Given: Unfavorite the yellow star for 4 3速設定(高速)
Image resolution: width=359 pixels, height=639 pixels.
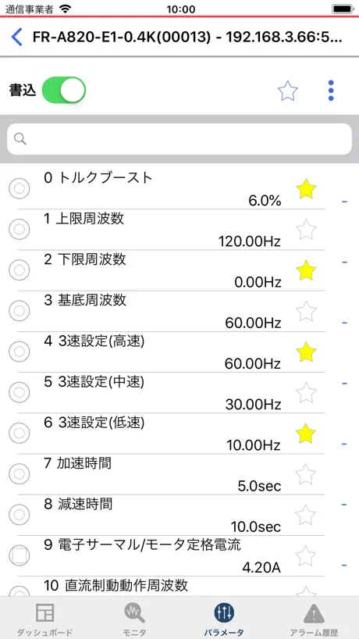Looking at the screenshot, I should 306,352.
